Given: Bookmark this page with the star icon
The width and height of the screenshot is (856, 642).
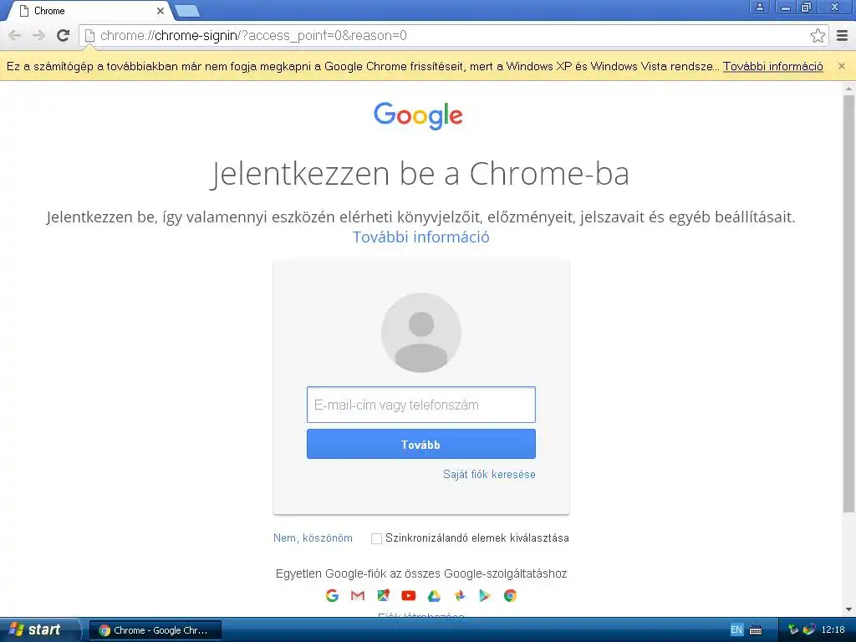Looking at the screenshot, I should (x=818, y=35).
